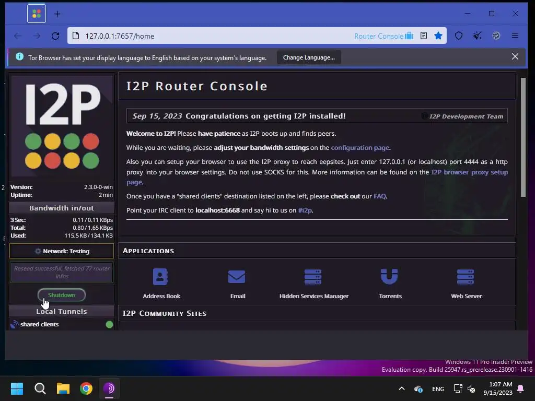
Task: Toggle reader view in address bar
Action: [423, 36]
